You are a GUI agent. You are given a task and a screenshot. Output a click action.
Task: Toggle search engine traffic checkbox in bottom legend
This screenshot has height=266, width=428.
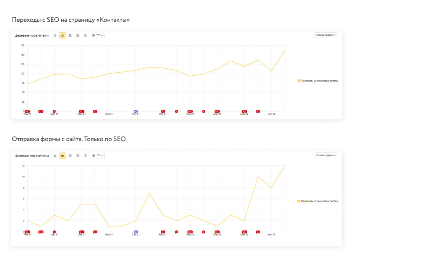click(299, 201)
